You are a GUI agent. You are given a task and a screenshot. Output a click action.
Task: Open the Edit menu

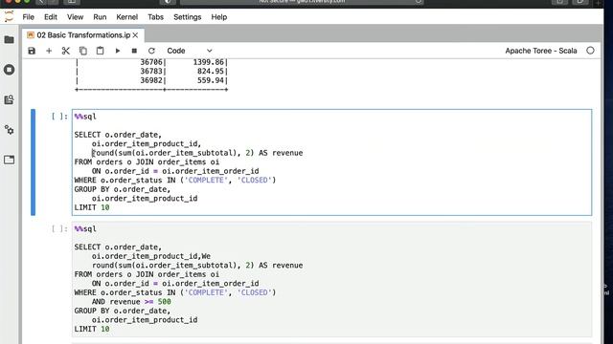tap(51, 17)
